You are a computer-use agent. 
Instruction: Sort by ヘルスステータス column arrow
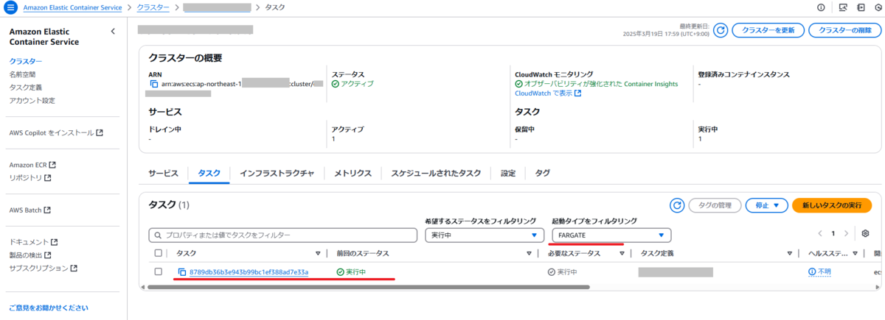pyautogui.click(x=855, y=253)
